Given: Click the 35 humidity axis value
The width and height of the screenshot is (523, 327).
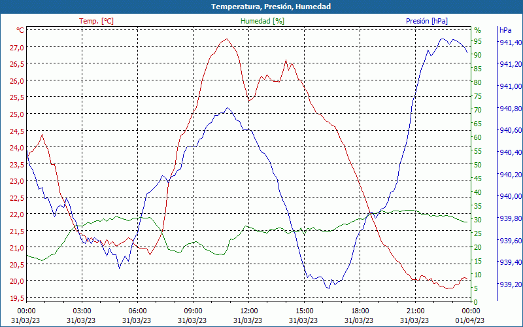Looking at the screenshot, I should [x=478, y=206].
